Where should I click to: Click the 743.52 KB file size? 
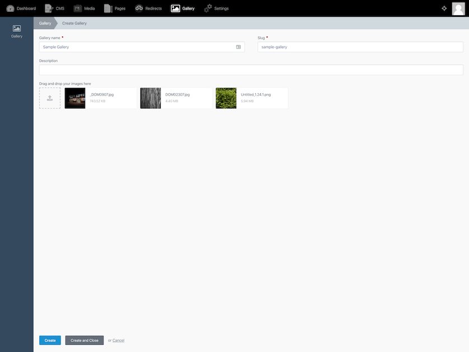pyautogui.click(x=97, y=101)
